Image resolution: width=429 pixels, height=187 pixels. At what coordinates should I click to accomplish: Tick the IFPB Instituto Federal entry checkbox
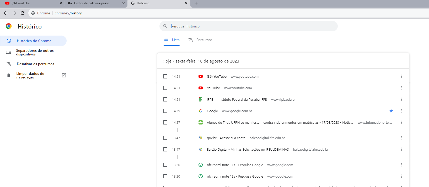pyautogui.click(x=165, y=99)
